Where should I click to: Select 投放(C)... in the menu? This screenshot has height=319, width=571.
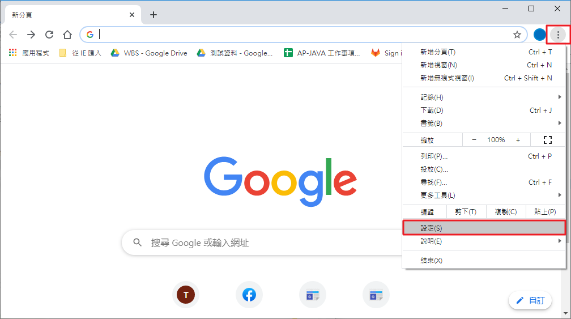484,169
